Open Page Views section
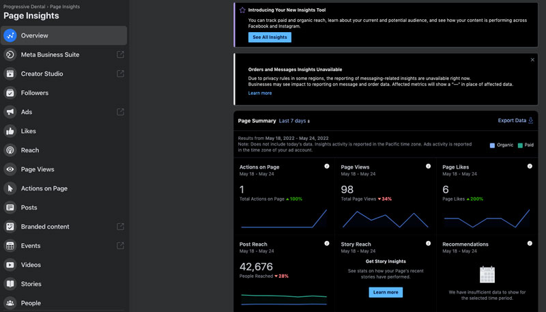 pyautogui.click(x=63, y=169)
